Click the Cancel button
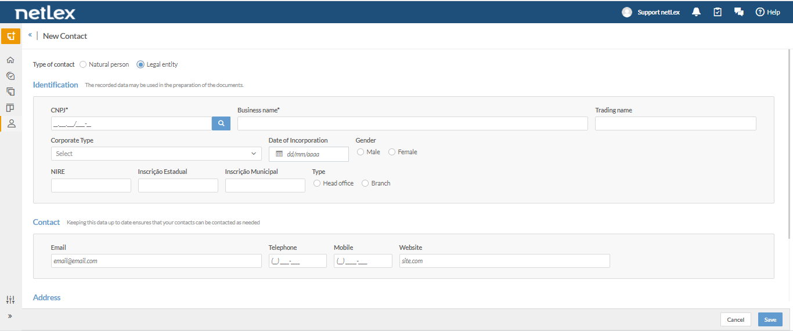The height and width of the screenshot is (331, 793). (736, 319)
